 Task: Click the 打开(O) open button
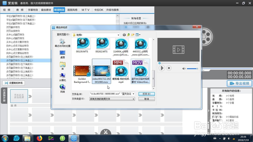(x=146, y=94)
